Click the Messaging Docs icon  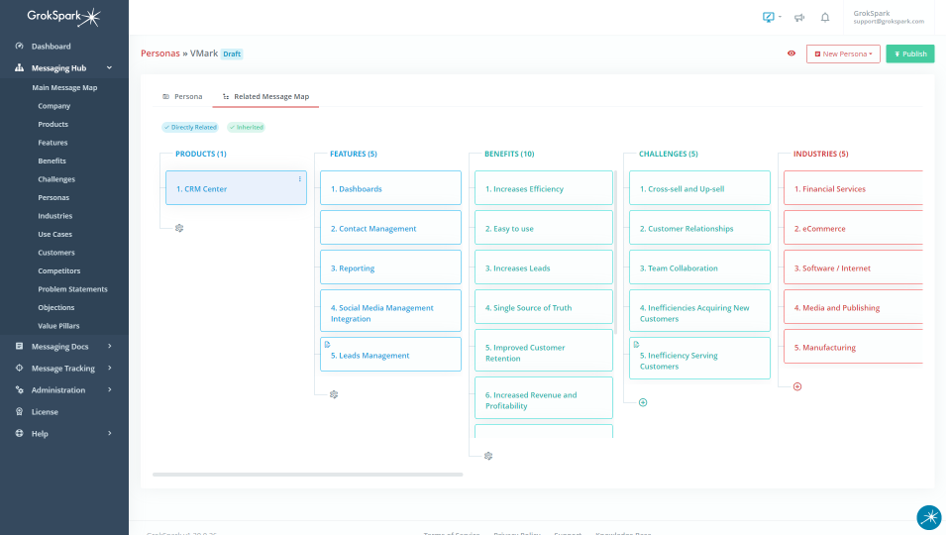click(x=20, y=347)
